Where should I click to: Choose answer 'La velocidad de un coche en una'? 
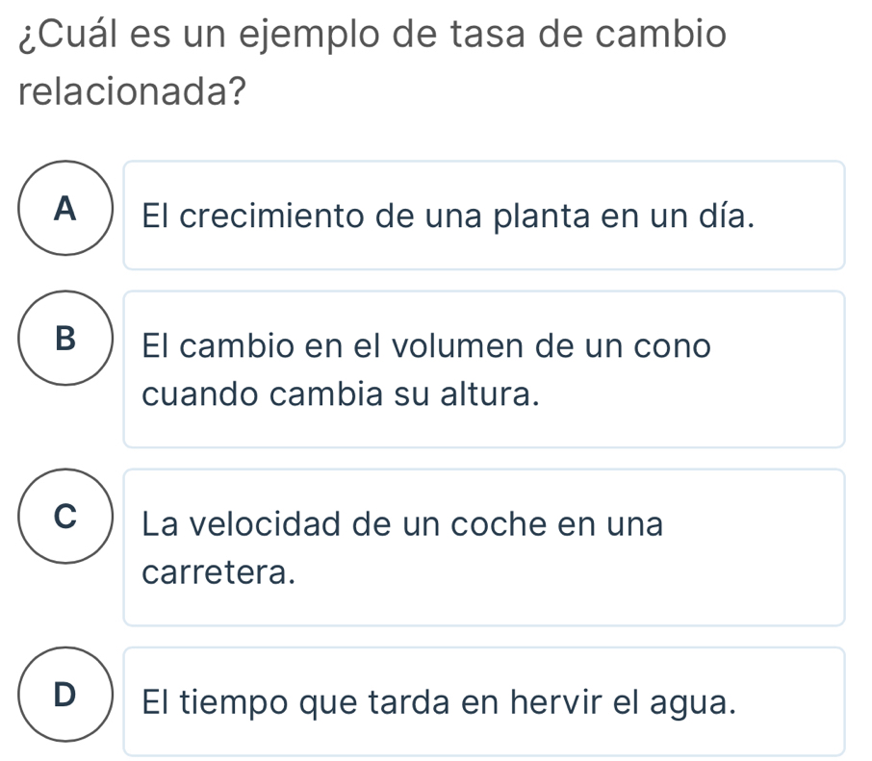pos(402,524)
